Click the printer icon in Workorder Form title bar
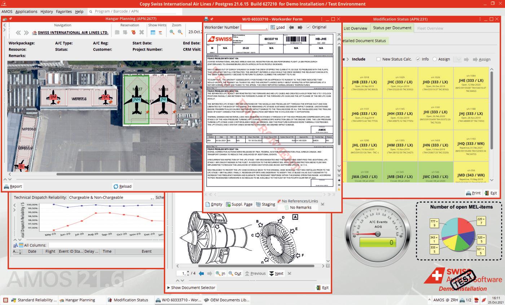This screenshot has width=505, height=305. point(206,19)
